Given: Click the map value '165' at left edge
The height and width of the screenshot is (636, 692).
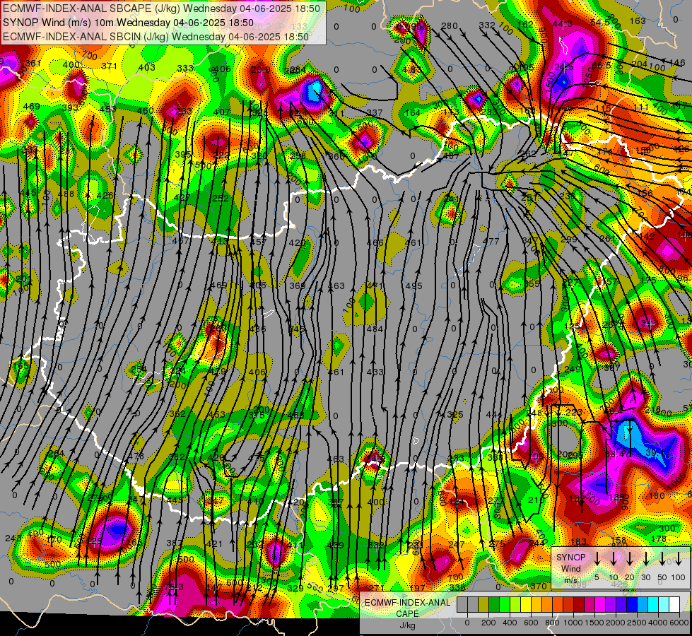Looking at the screenshot, I should pos(20,365).
